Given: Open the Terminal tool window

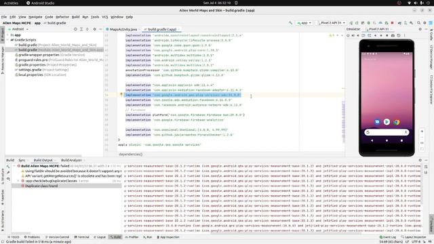Looking at the screenshot, I should (81, 237).
